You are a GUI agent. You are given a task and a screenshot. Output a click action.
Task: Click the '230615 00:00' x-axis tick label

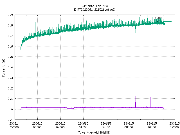point(37,125)
